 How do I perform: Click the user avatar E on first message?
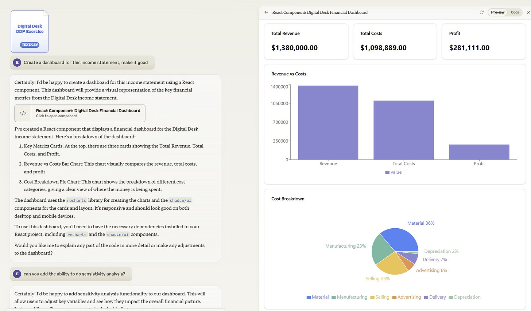17,63
